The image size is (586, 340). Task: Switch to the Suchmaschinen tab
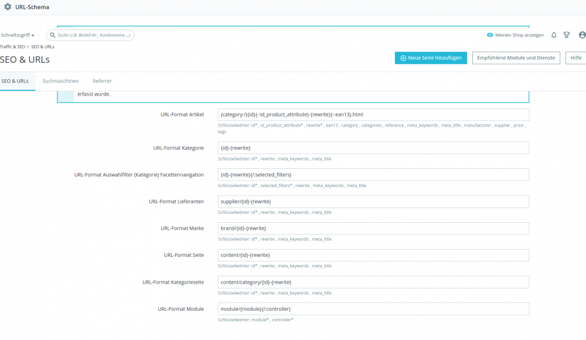coord(60,81)
